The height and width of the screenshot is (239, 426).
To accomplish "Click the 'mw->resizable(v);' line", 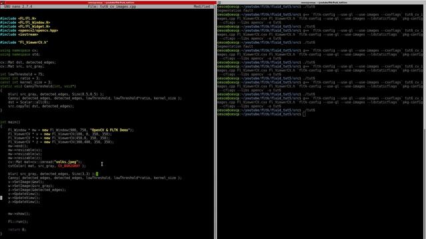I will (25, 150).
